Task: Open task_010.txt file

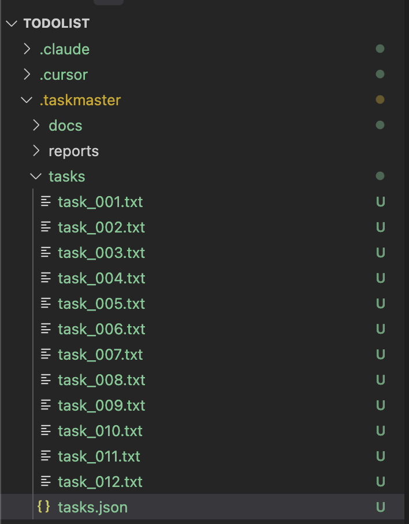Action: click(100, 431)
